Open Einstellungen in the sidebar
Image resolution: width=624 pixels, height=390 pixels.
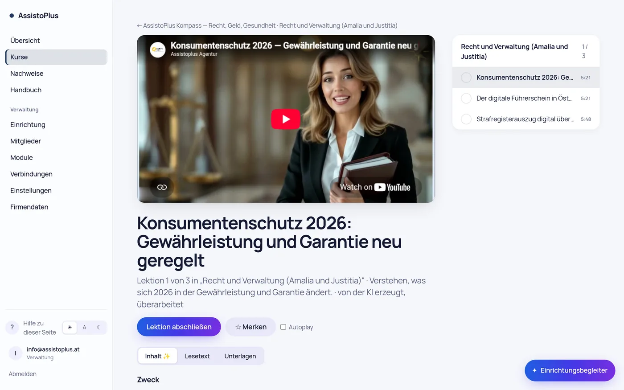56,191
